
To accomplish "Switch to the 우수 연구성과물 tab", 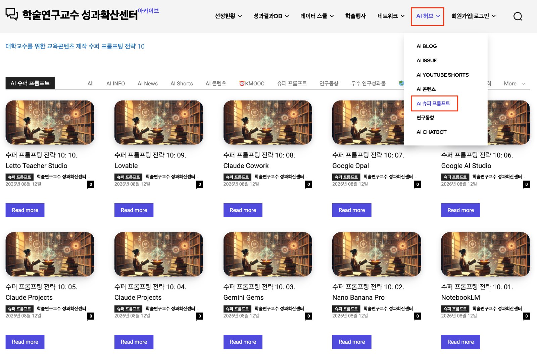I will pos(368,84).
